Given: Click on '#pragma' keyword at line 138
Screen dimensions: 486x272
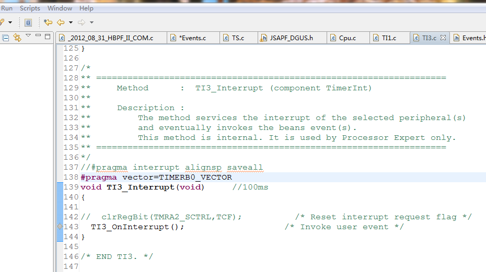Looking at the screenshot, I should 99,177.
